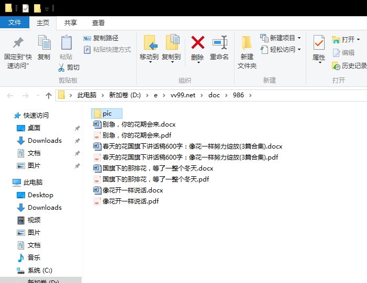This screenshot has height=283, width=367.
Task: Open the History ribbon option
Action: (349, 66)
